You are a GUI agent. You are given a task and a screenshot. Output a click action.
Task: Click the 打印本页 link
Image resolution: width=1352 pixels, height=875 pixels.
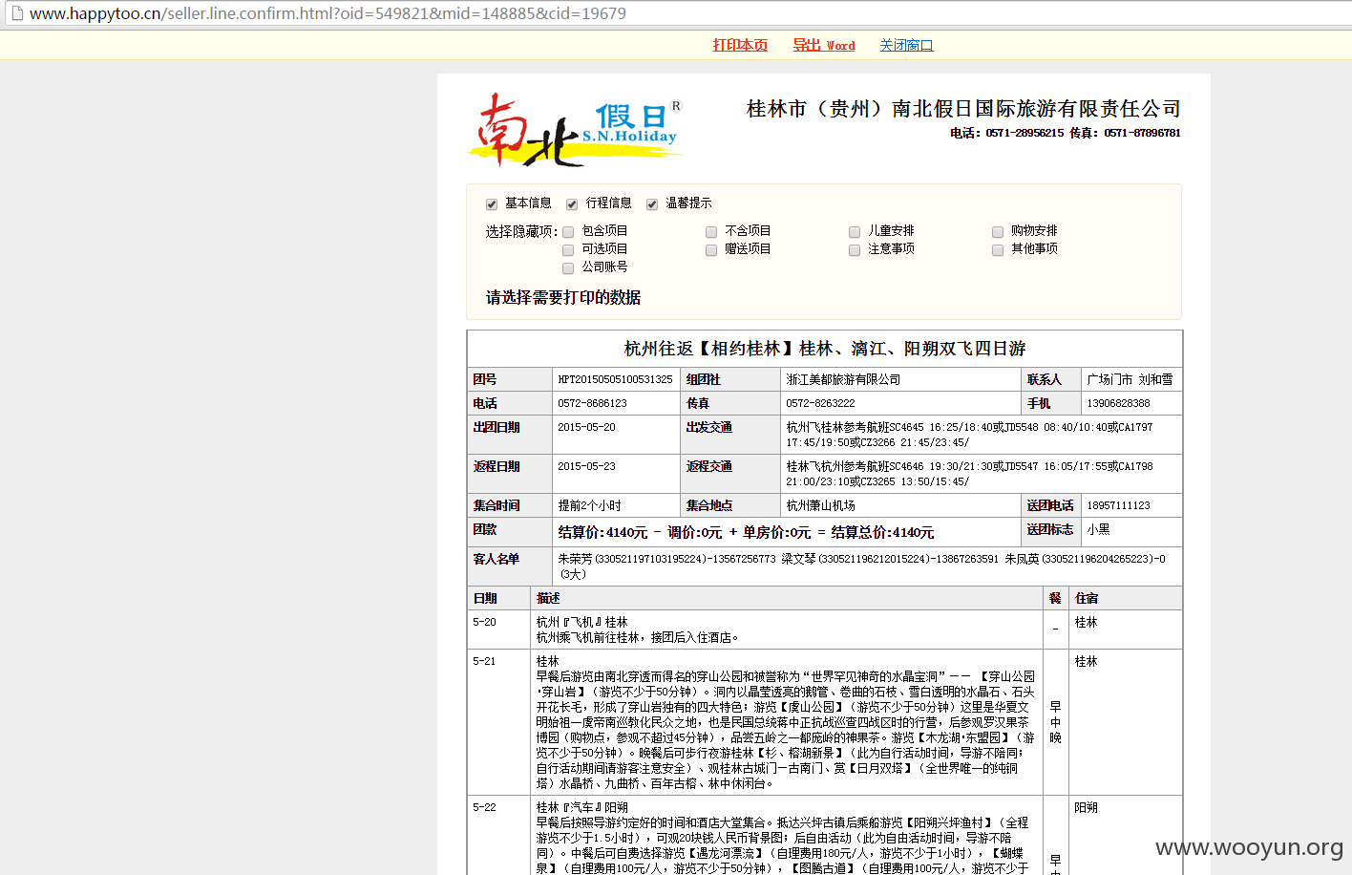[740, 45]
